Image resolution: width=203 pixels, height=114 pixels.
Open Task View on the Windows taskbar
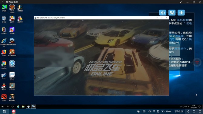[13, 107]
